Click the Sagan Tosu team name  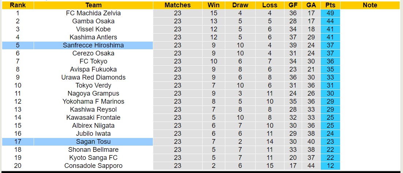(93, 142)
